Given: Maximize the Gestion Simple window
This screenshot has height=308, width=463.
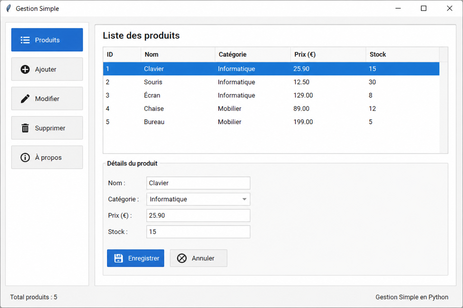Looking at the screenshot, I should [x=424, y=8].
